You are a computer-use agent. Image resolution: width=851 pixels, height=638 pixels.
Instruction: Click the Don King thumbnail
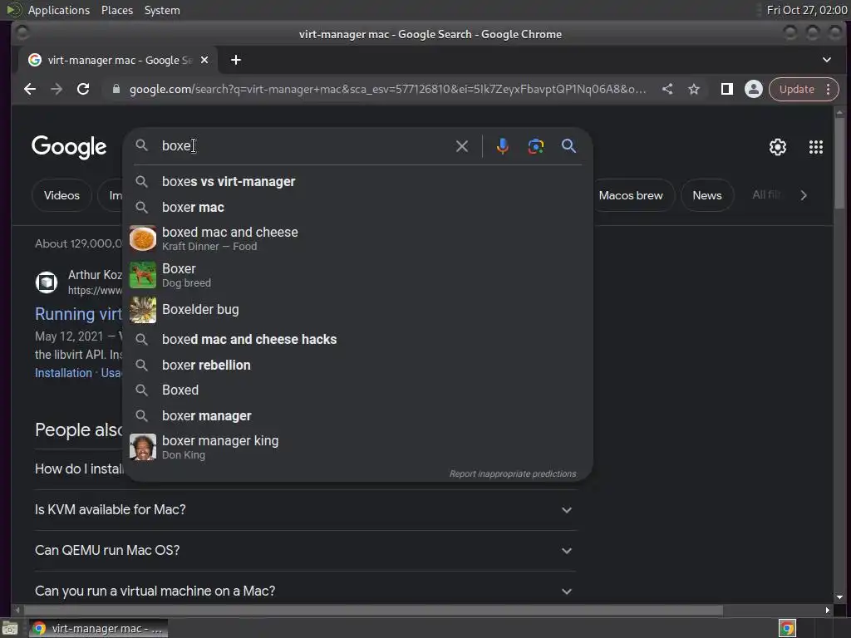point(143,447)
